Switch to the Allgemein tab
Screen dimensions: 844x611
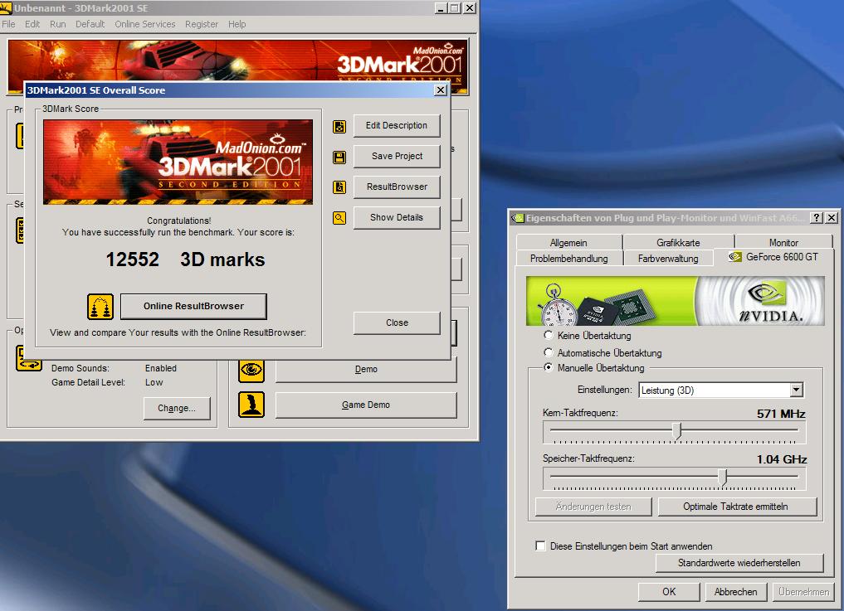coord(568,243)
